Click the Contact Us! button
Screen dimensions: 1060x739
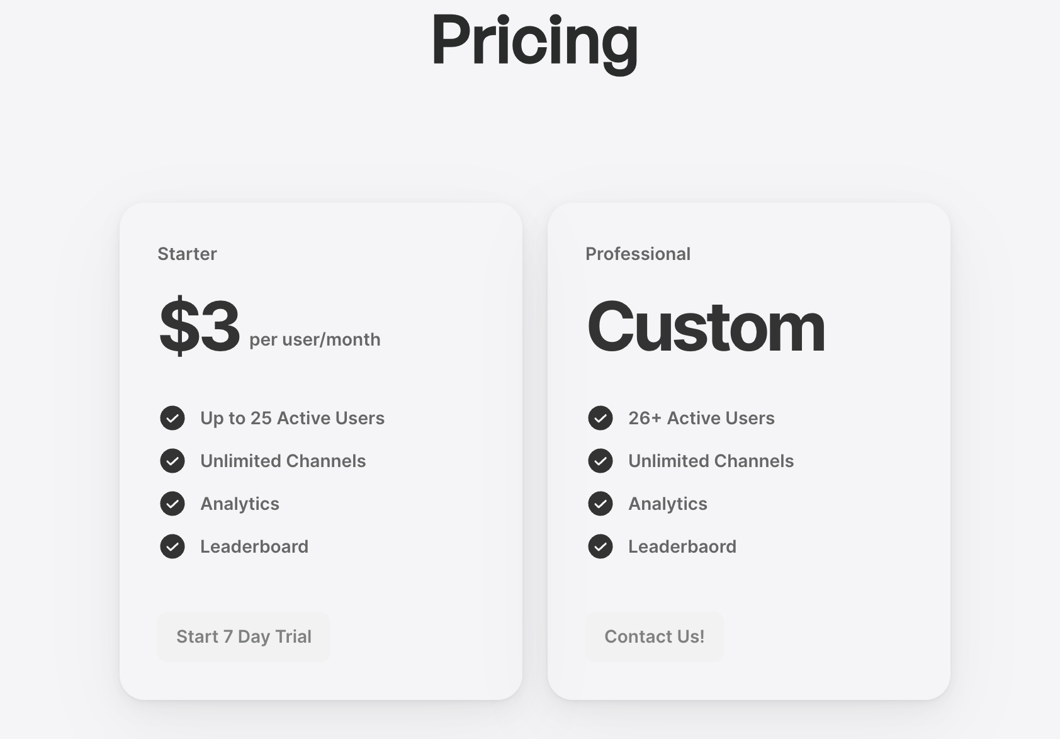click(654, 636)
